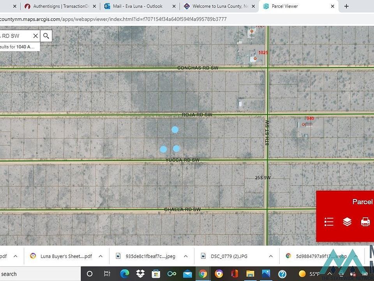The image size is (374, 281).
Task: Expand options for Luna Buyer's Sheet pdf download
Action: click(101, 256)
